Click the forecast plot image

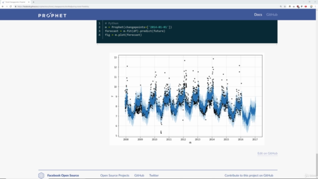(x=187, y=99)
